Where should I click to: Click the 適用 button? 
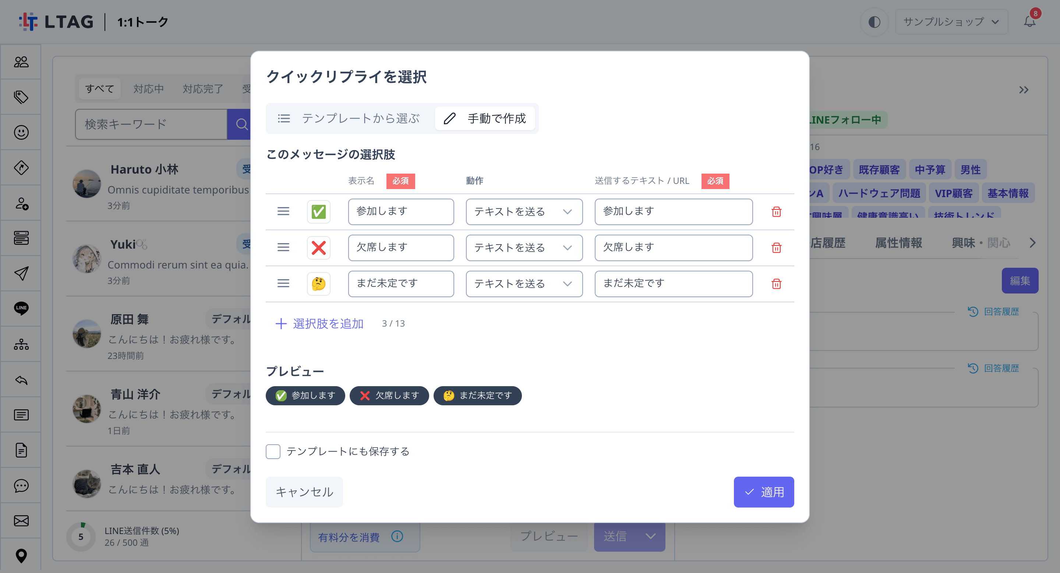764,492
